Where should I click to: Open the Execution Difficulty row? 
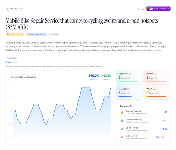pyautogui.click(x=143, y=121)
